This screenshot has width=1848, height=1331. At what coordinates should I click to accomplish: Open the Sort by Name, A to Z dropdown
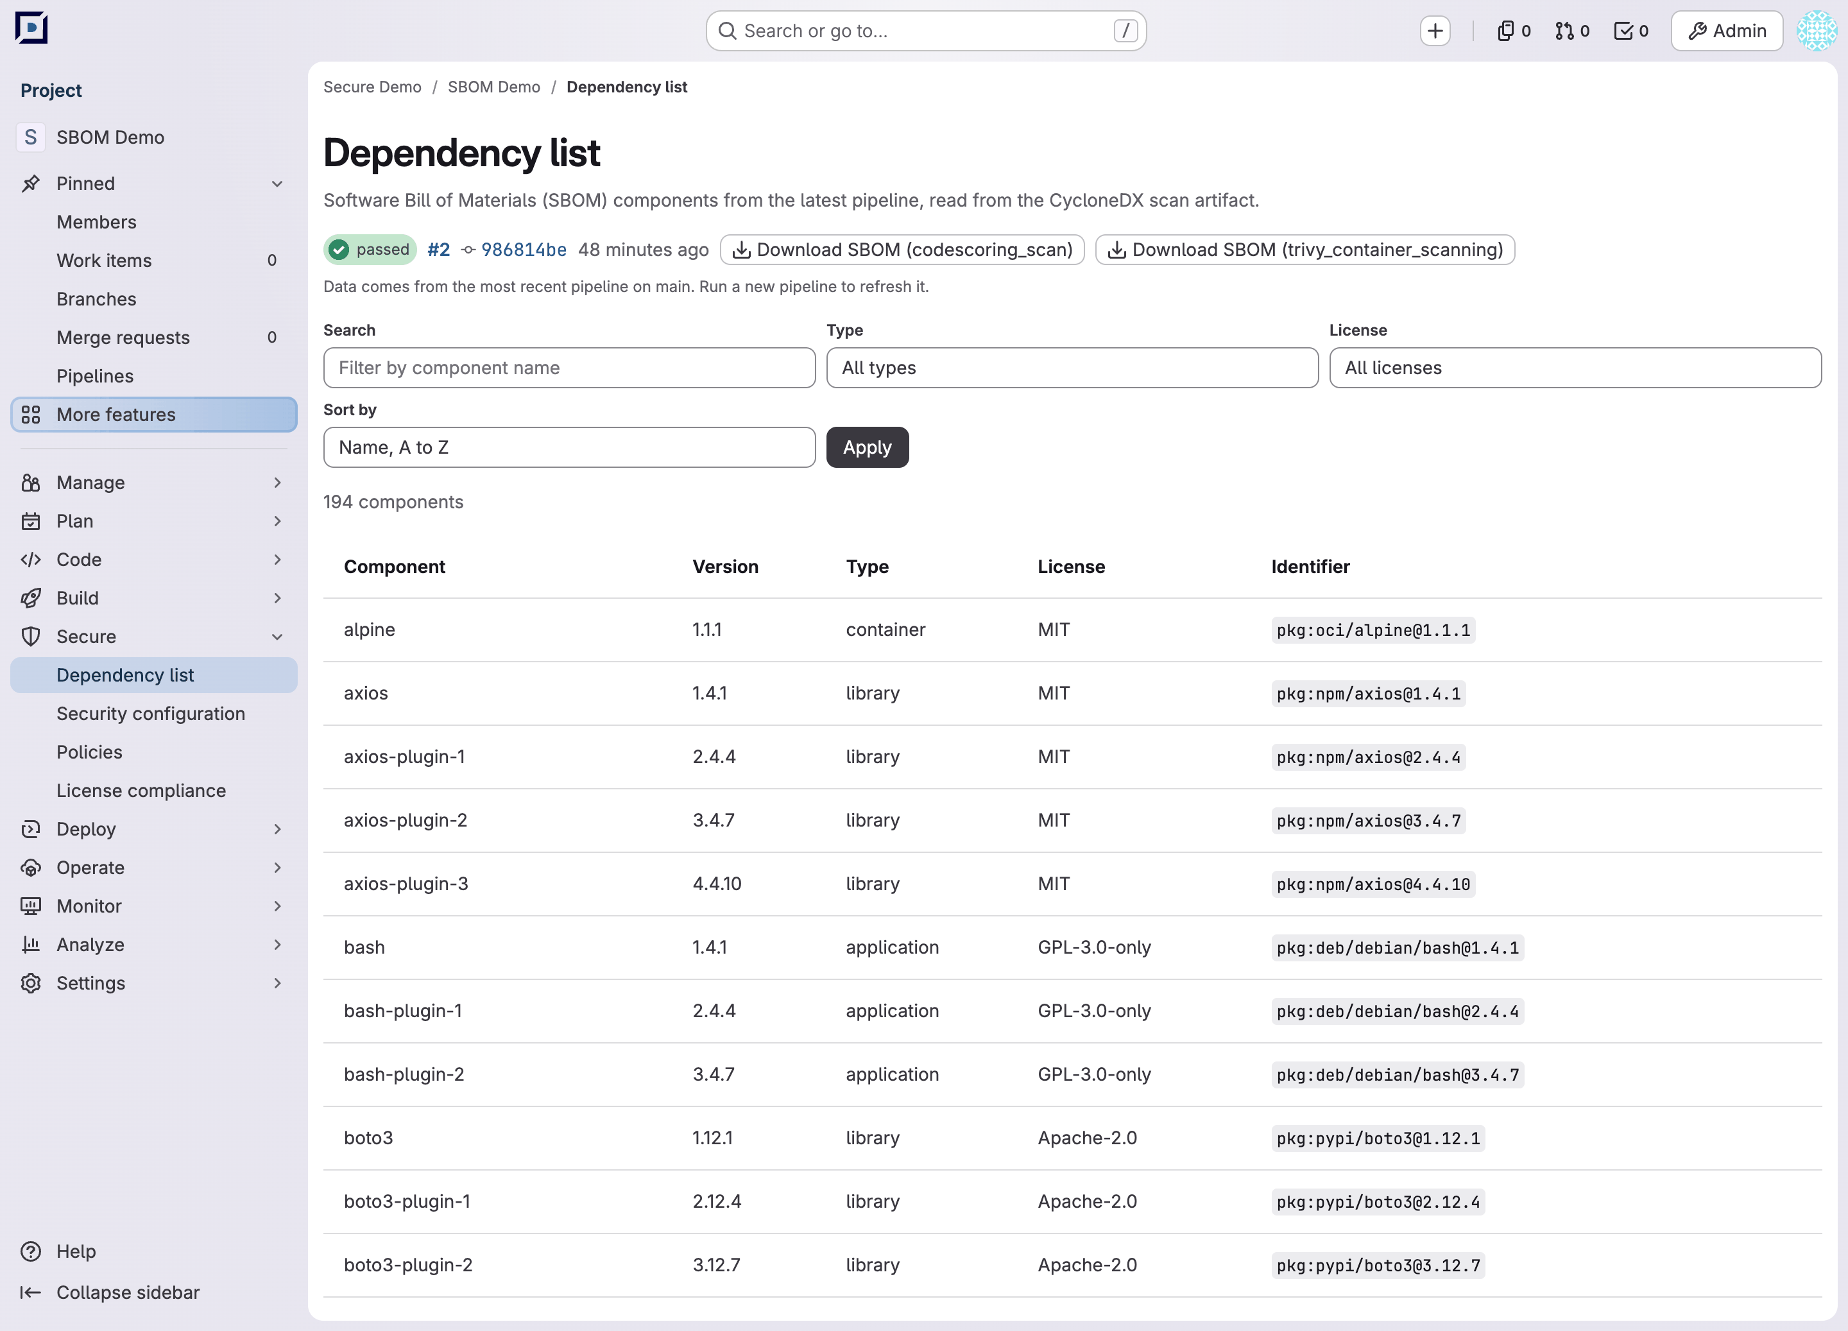[570, 447]
